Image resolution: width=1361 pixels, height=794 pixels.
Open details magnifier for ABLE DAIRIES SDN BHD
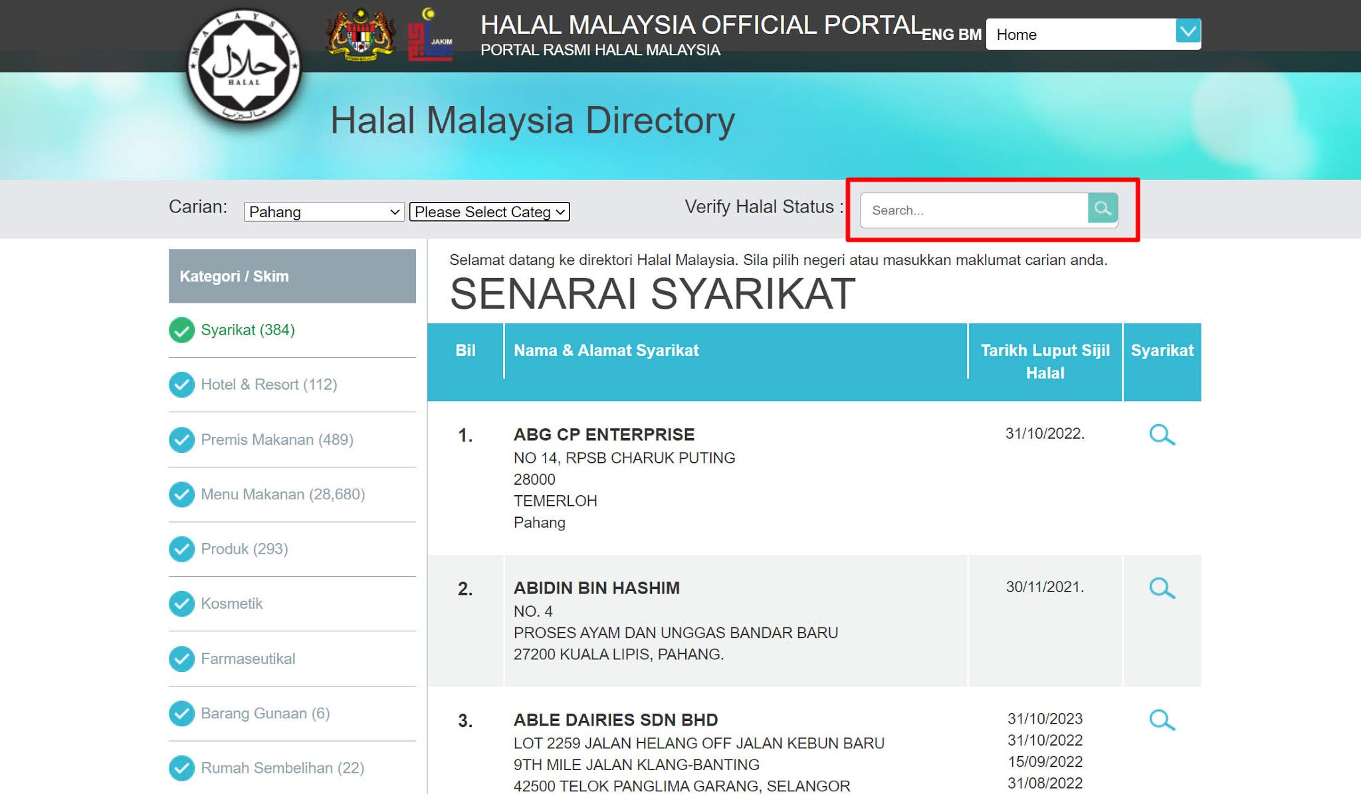click(1162, 720)
